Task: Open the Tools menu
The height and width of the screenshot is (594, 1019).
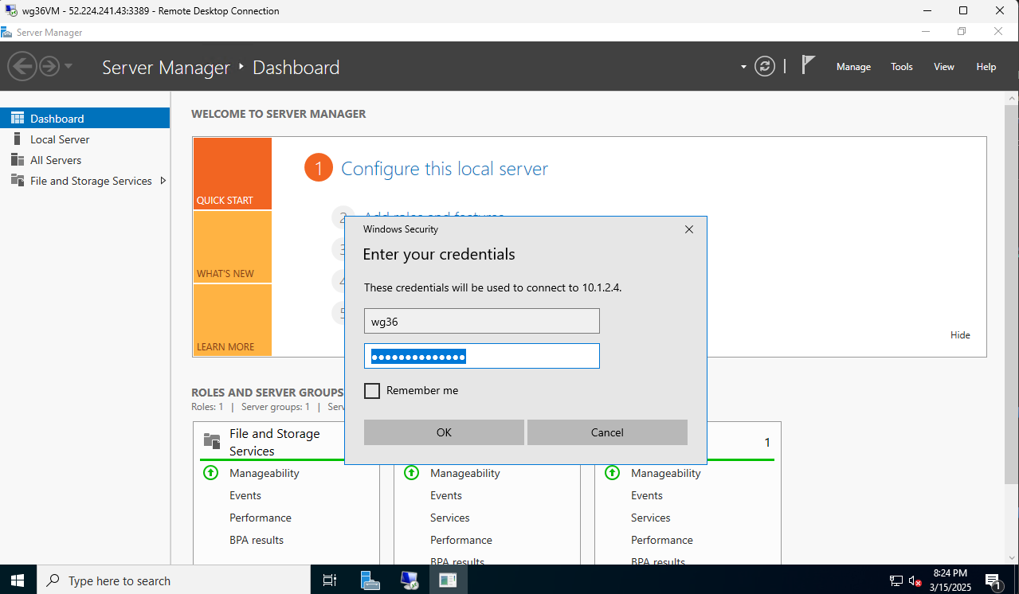Action: (901, 67)
